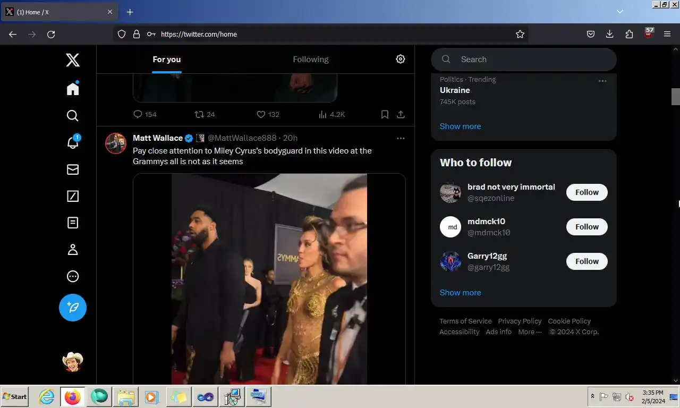This screenshot has width=680, height=408.
Task: Go back with browser back arrow
Action: 13,34
